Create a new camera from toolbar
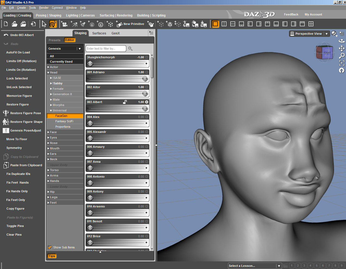The image size is (346, 269). 64,24
